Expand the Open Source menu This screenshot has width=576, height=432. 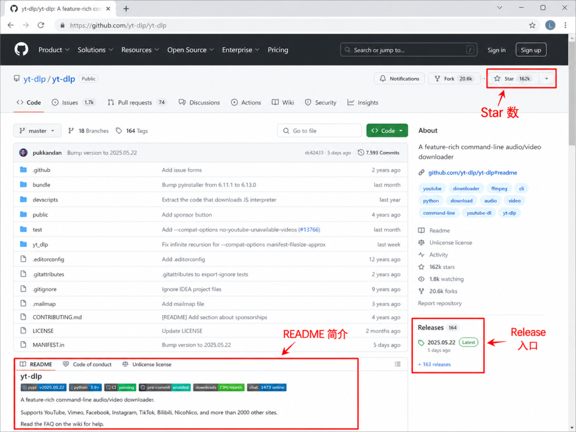click(x=190, y=50)
